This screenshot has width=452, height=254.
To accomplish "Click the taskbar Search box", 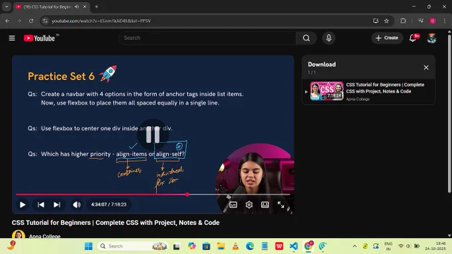I will [x=133, y=246].
